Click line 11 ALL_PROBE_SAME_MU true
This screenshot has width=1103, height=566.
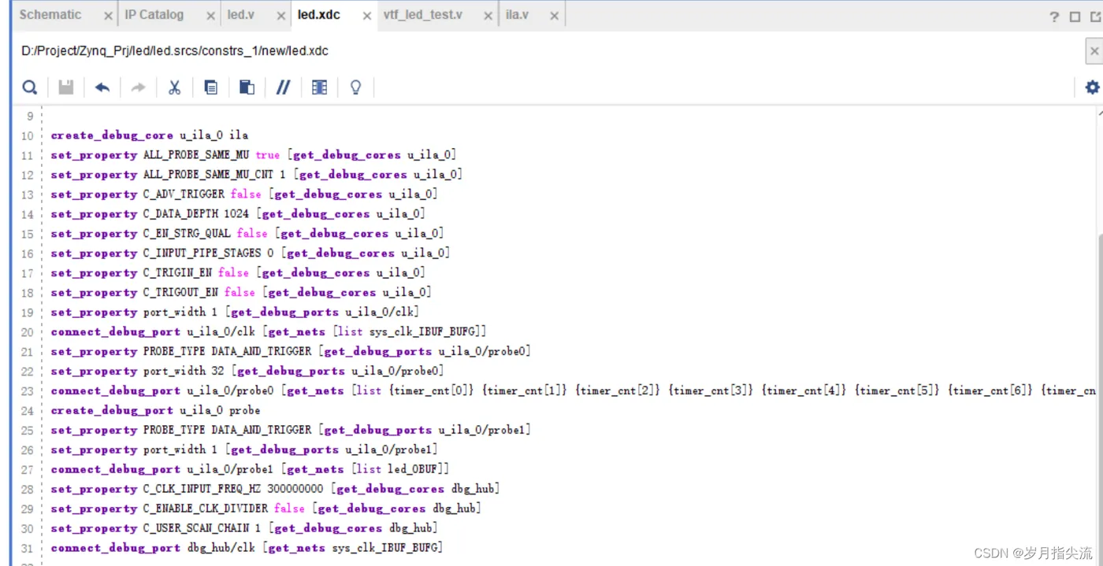click(x=253, y=155)
